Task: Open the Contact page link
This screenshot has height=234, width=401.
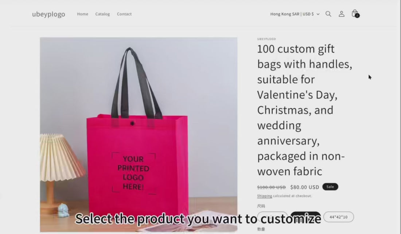Action: tap(124, 14)
